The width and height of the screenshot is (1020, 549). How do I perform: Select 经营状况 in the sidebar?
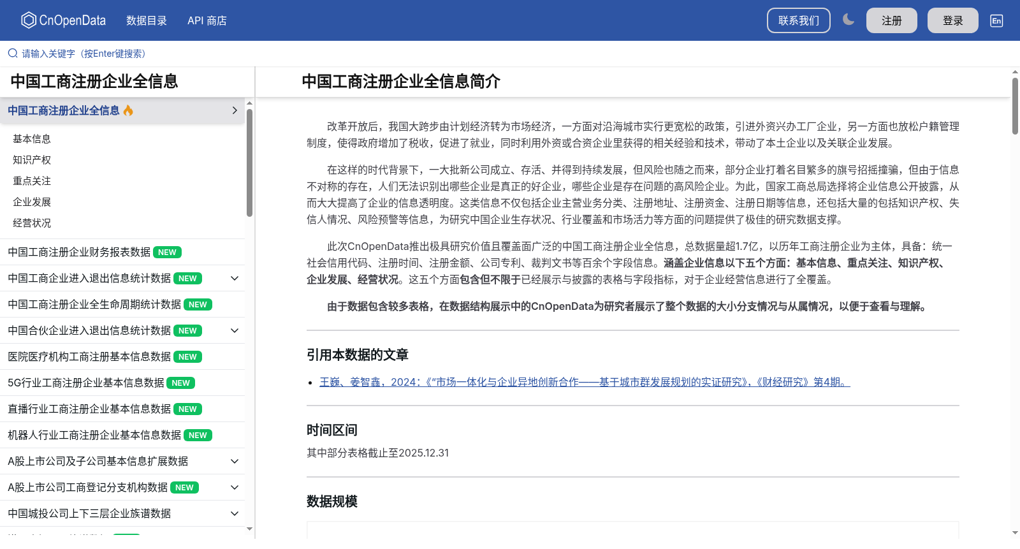32,223
